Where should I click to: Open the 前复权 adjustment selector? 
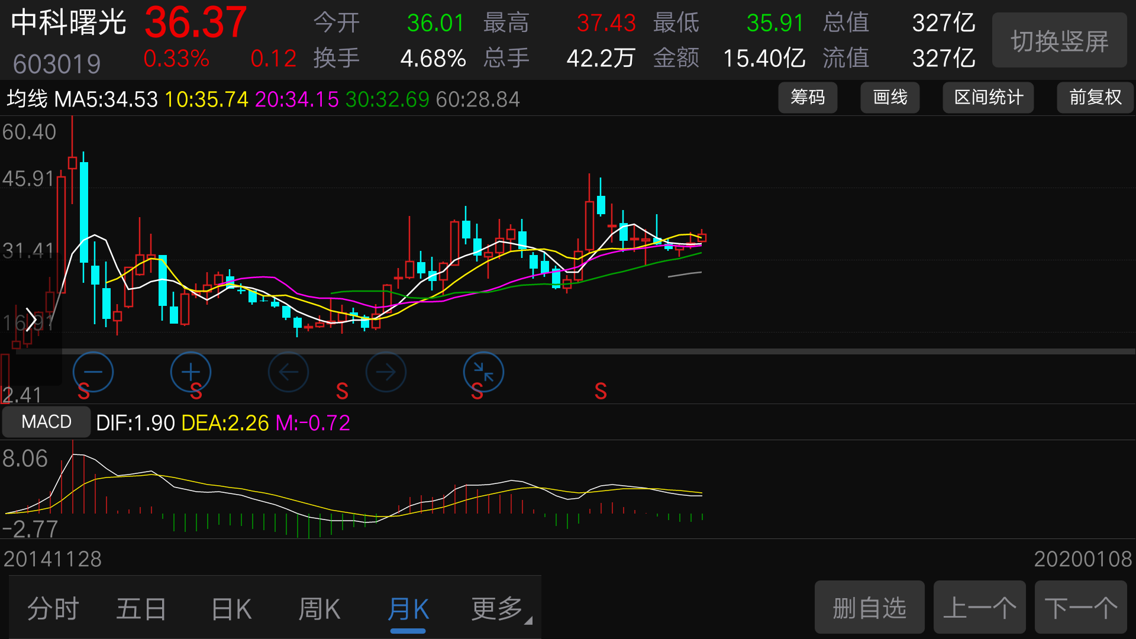click(x=1095, y=97)
